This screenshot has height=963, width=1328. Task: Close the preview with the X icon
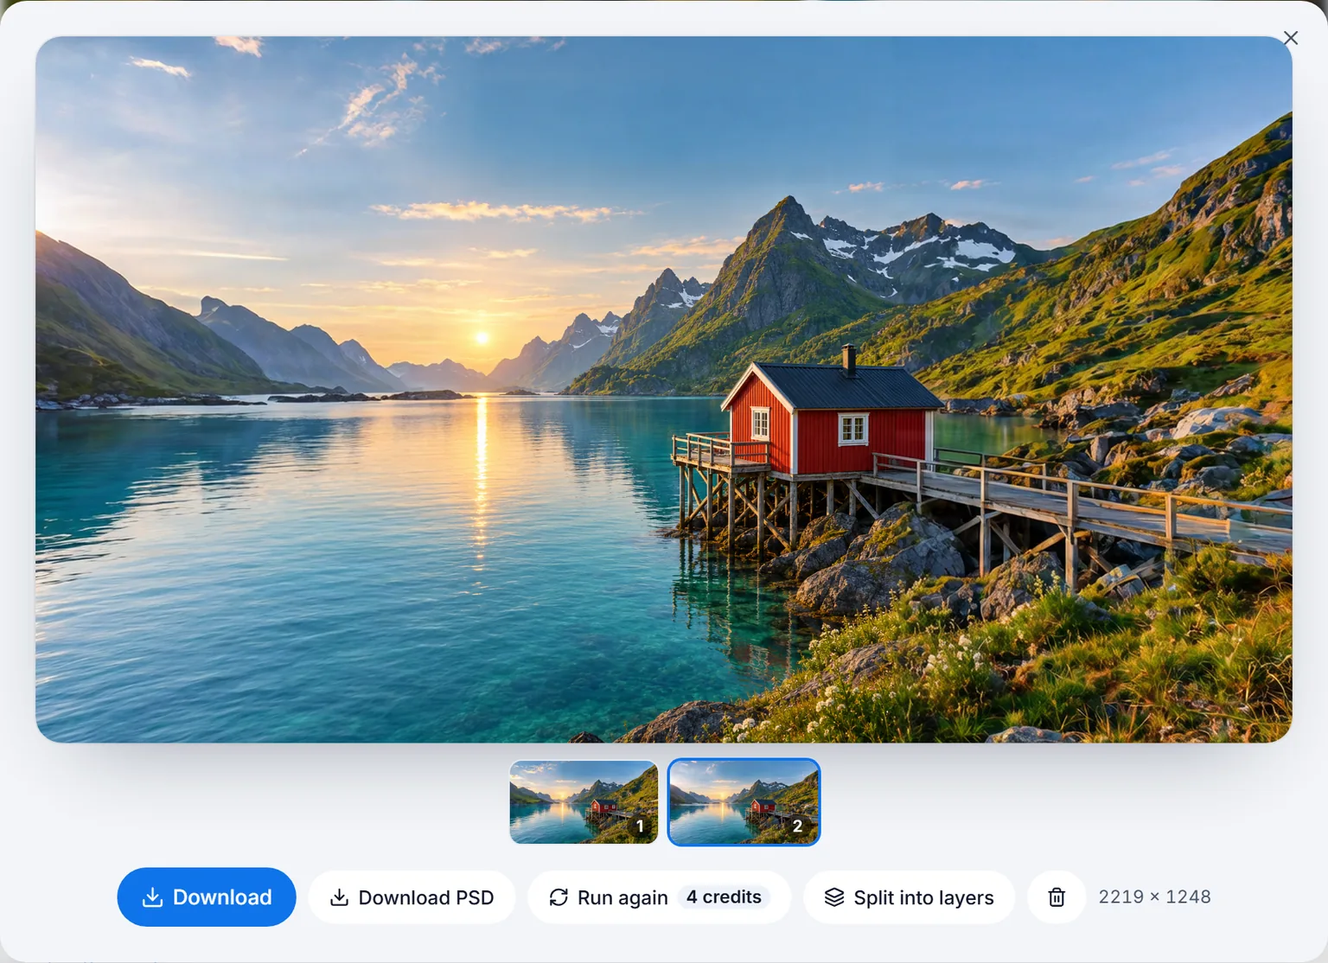pos(1291,38)
